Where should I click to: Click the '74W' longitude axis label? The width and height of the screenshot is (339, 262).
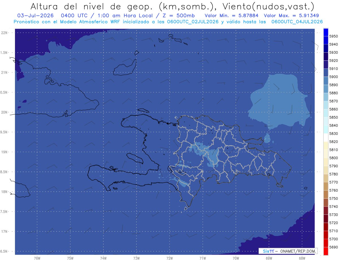[103, 258]
